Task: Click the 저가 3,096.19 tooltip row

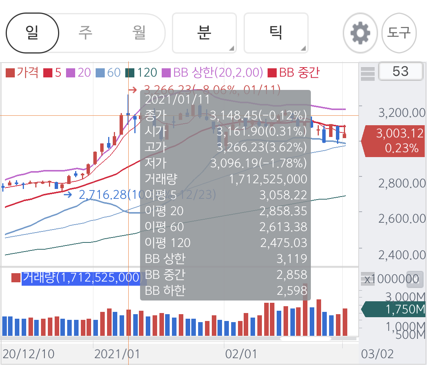Action: coord(225,163)
